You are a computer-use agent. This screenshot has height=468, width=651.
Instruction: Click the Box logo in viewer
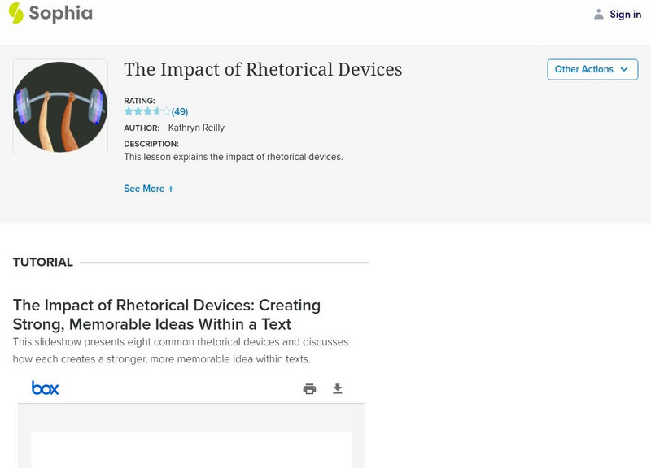[x=45, y=388]
